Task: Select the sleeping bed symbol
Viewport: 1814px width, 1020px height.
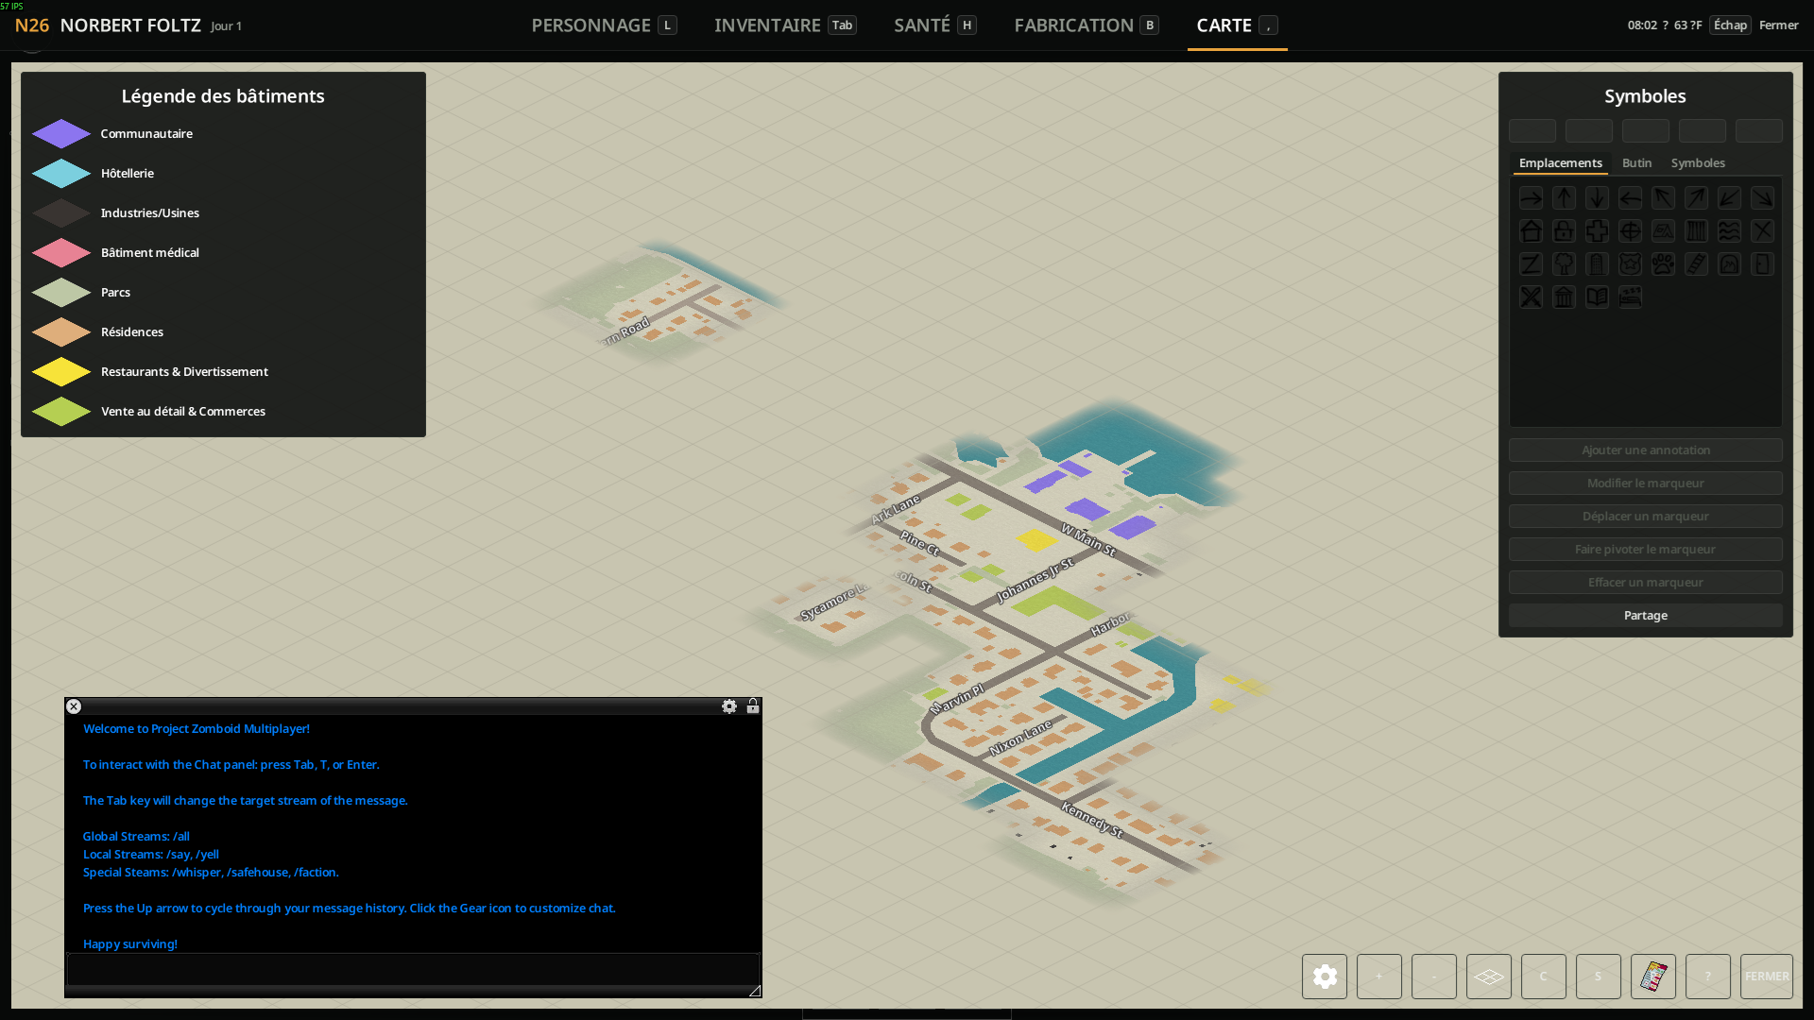Action: (1630, 297)
